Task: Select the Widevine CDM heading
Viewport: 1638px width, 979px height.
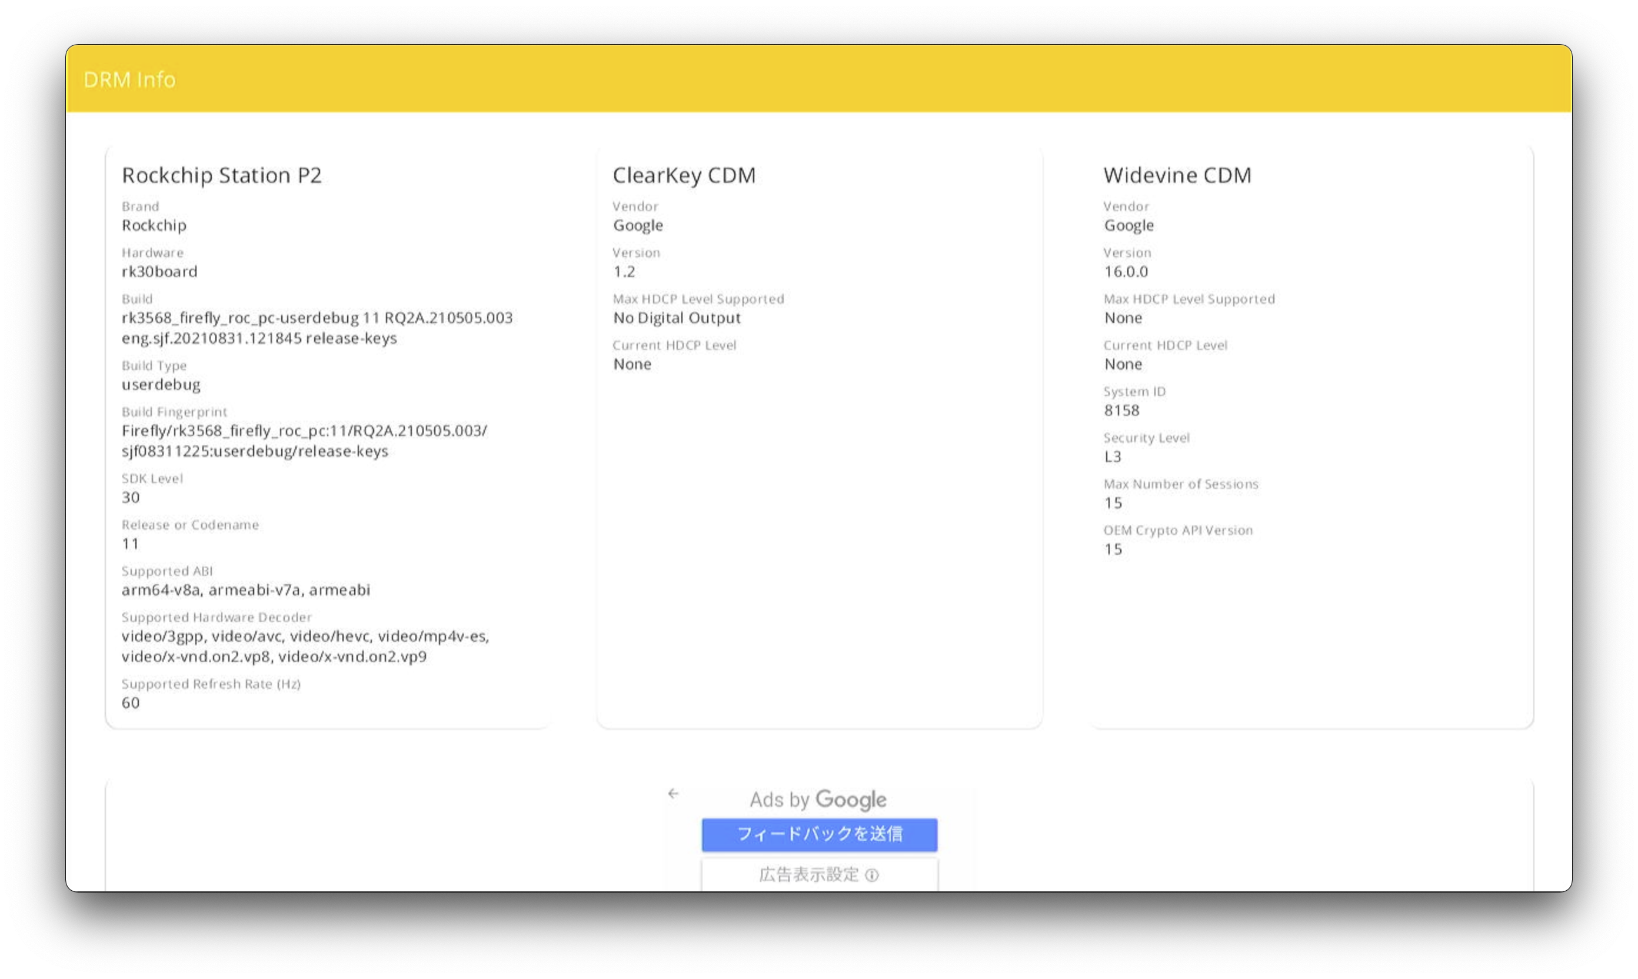Action: 1177,175
